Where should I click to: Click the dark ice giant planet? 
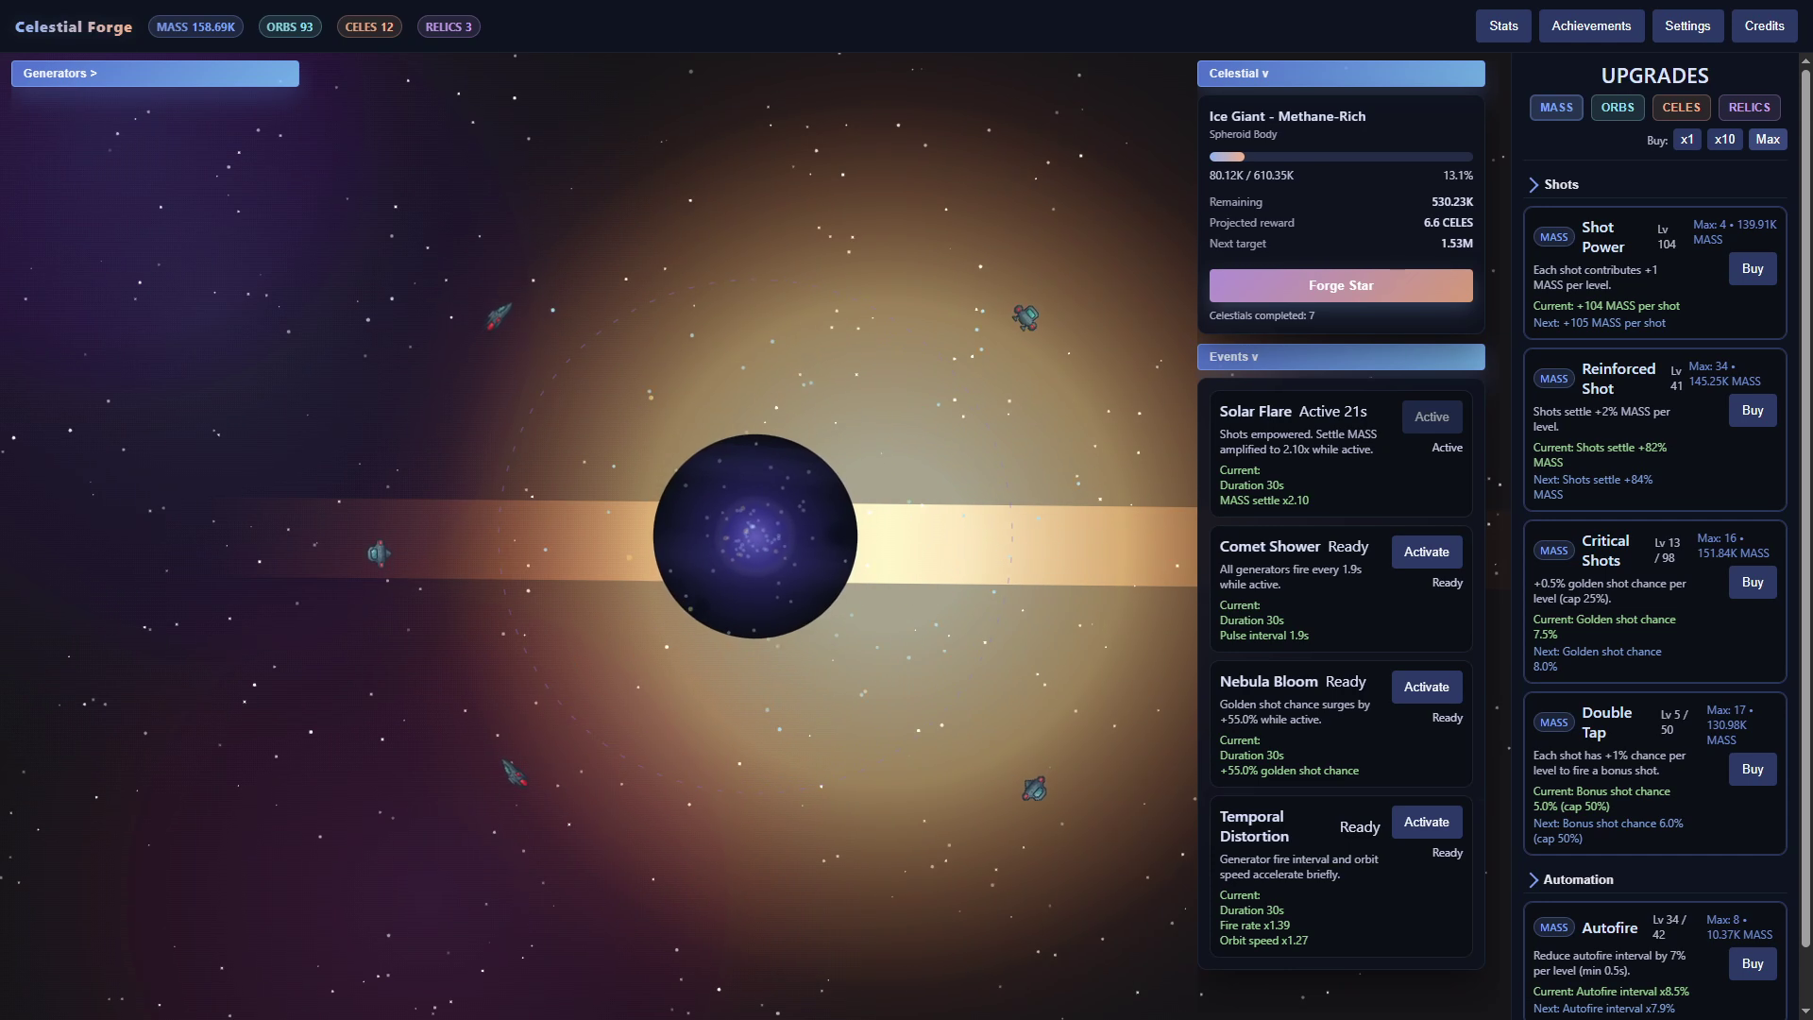tap(754, 536)
